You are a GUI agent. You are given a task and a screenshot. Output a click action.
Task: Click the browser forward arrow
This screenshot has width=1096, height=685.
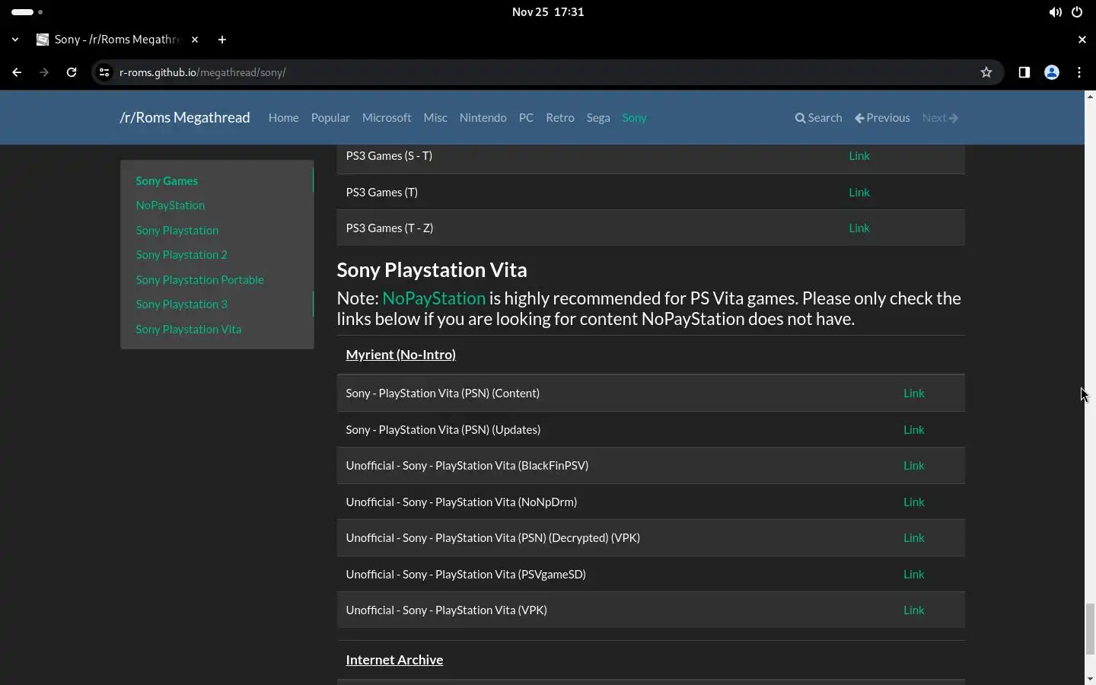(44, 72)
